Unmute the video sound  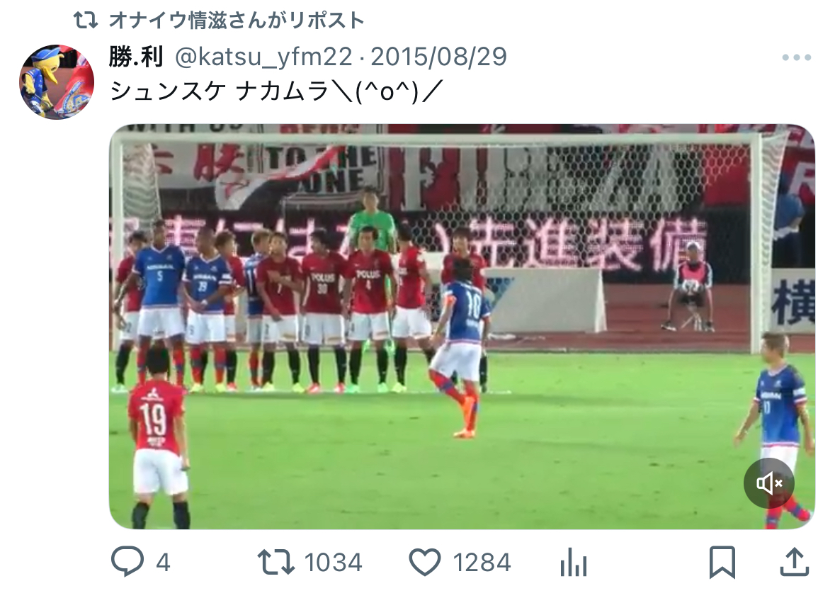[x=769, y=483]
